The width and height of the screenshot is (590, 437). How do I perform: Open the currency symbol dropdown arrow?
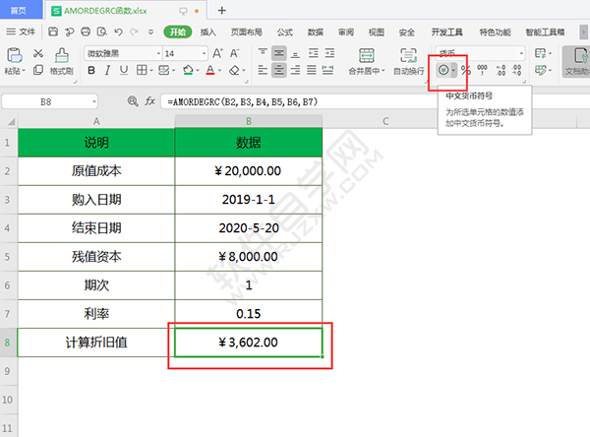tap(453, 70)
